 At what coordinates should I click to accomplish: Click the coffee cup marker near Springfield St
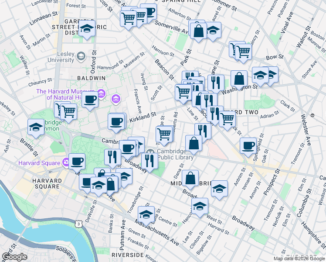248,146
